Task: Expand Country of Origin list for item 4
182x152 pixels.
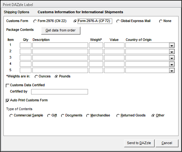Action: [x=172, y=64]
